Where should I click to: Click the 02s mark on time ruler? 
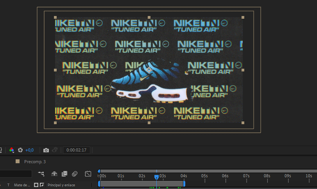click(142, 176)
